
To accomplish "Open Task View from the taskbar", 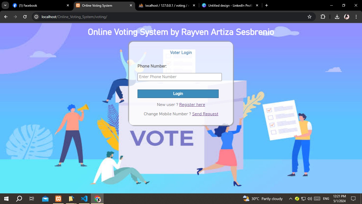I will (31, 198).
